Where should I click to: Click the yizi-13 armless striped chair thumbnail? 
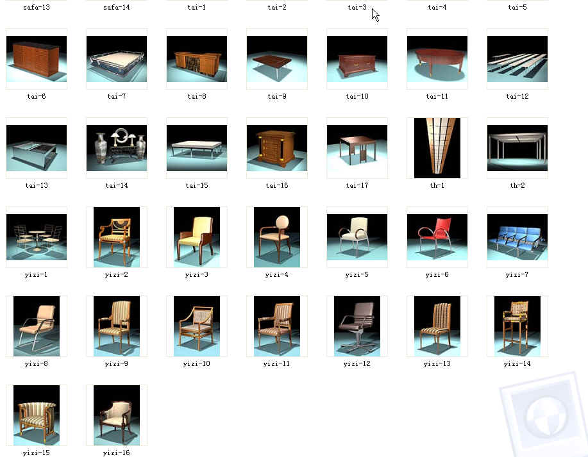tap(437, 326)
